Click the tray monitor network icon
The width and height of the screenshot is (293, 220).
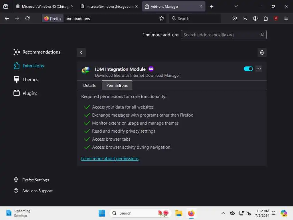(x=241, y=213)
